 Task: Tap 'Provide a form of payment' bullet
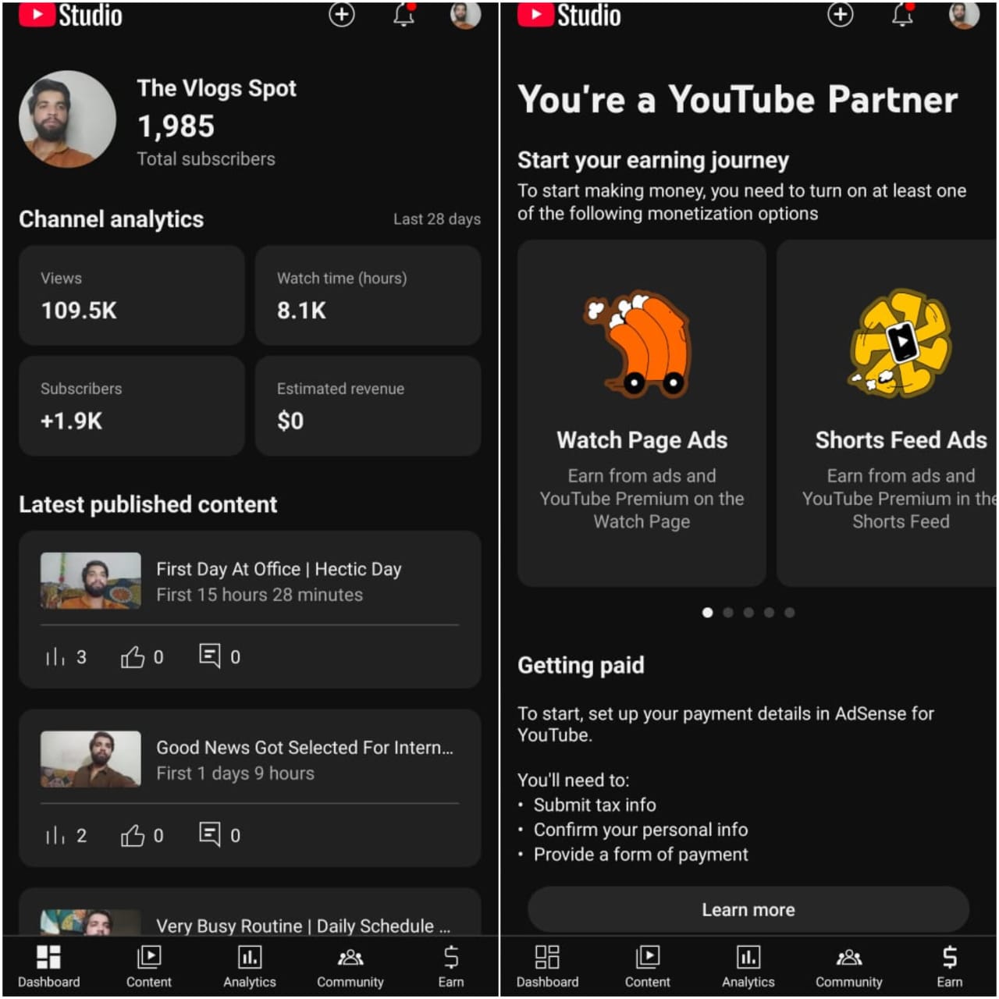(641, 855)
